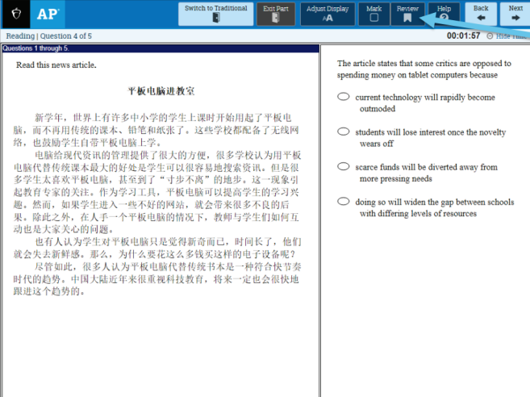Click the AP logo in header
Viewport: 530px width, 397px height.
coord(44,14)
